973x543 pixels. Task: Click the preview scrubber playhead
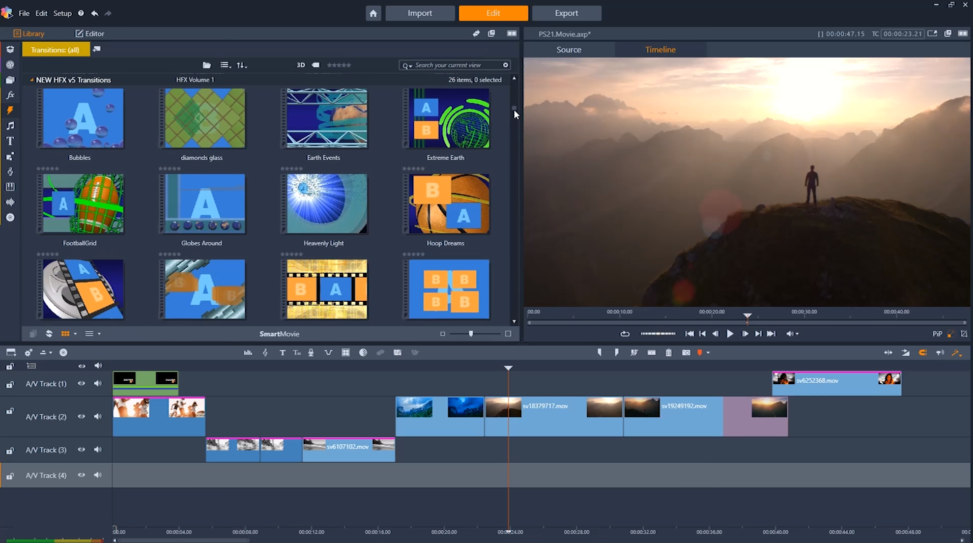click(747, 317)
